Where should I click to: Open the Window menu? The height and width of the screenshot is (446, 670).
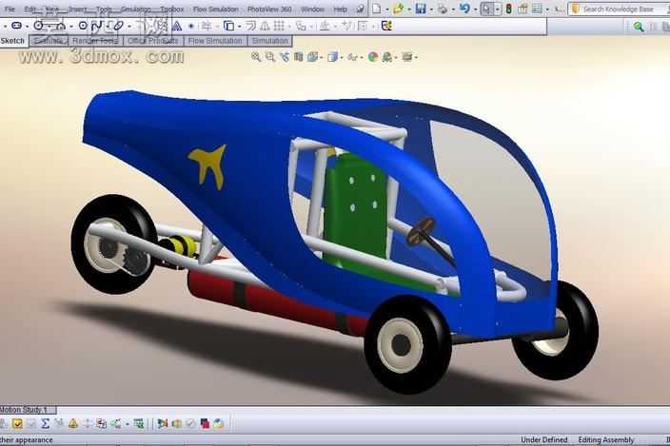[x=312, y=9]
